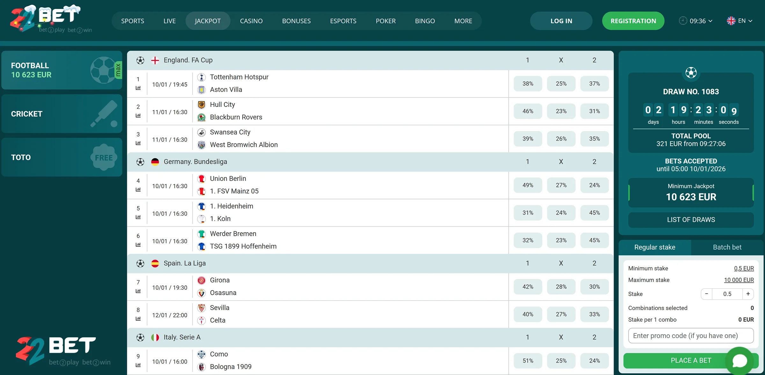
Task: Open LIST OF DRAWS
Action: pyautogui.click(x=691, y=220)
